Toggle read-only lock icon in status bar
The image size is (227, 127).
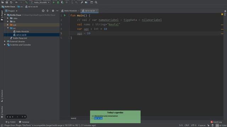pyautogui.click(x=208, y=126)
